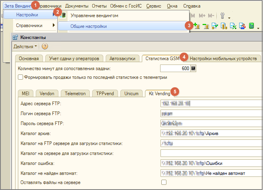Select the Vendon telemetry tab

click(x=47, y=94)
